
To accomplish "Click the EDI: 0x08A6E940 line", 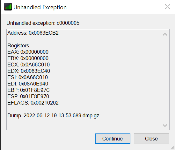I will [x=28, y=84].
